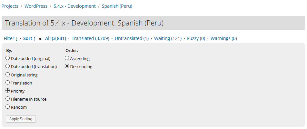Set order to Ascending
The image size is (307, 129).
[67, 58]
